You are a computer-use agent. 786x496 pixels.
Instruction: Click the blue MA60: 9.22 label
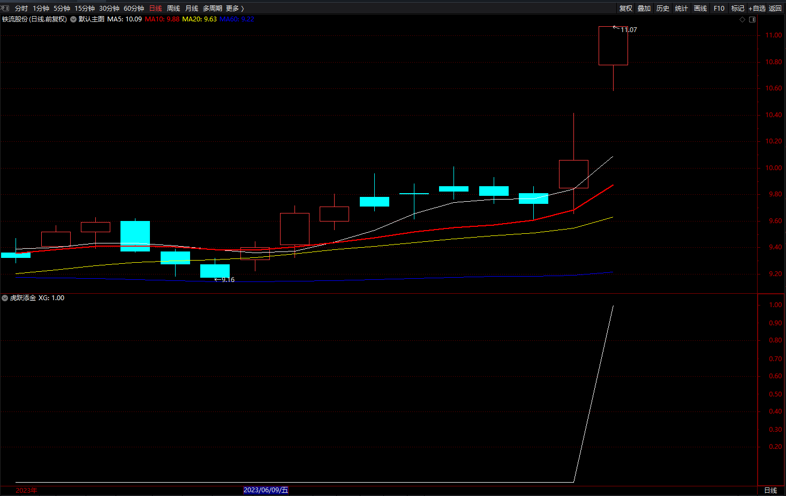click(x=237, y=19)
